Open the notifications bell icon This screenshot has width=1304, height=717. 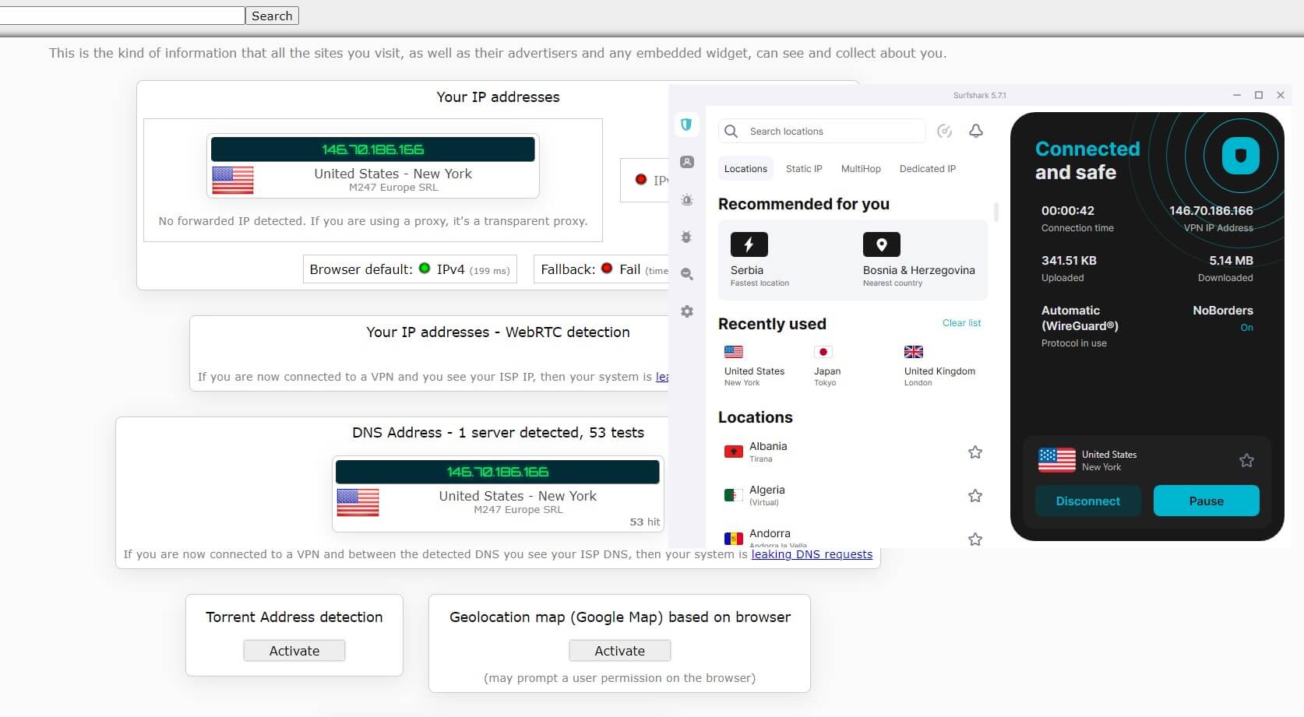pyautogui.click(x=976, y=131)
